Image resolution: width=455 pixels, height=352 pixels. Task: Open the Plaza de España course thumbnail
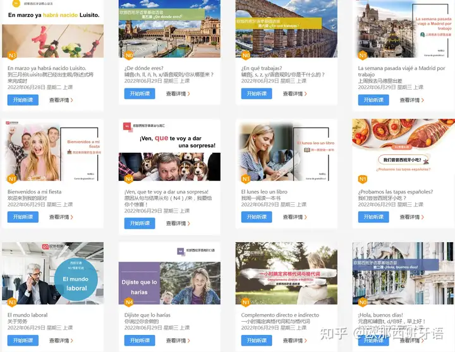pyautogui.click(x=169, y=28)
